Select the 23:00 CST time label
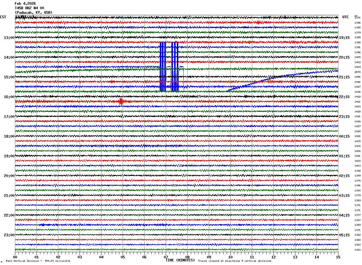 (9, 235)
